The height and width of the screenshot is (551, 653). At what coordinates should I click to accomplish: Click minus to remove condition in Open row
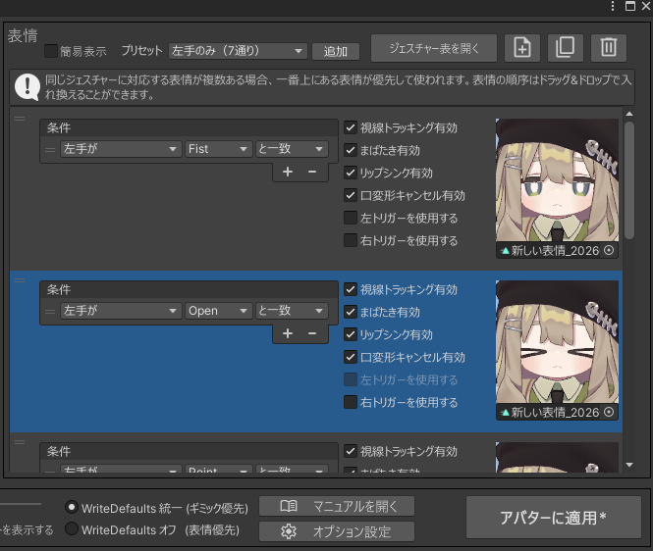[x=312, y=333]
